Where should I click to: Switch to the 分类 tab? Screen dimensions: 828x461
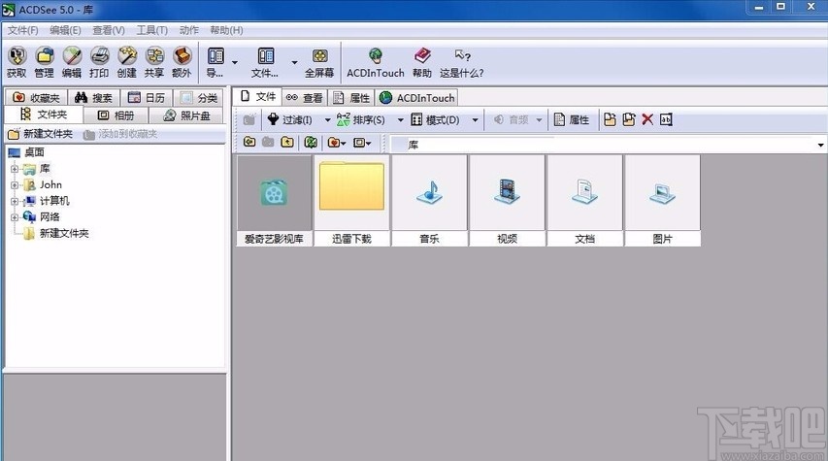click(199, 98)
